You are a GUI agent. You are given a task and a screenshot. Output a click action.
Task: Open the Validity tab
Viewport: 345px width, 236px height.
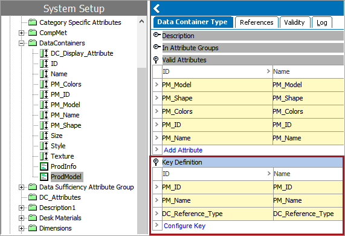tap(294, 22)
